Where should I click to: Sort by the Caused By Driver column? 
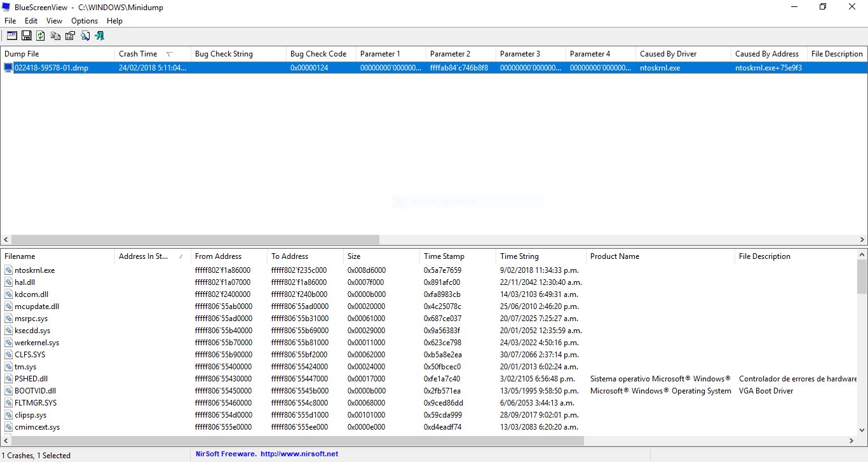[x=683, y=54]
